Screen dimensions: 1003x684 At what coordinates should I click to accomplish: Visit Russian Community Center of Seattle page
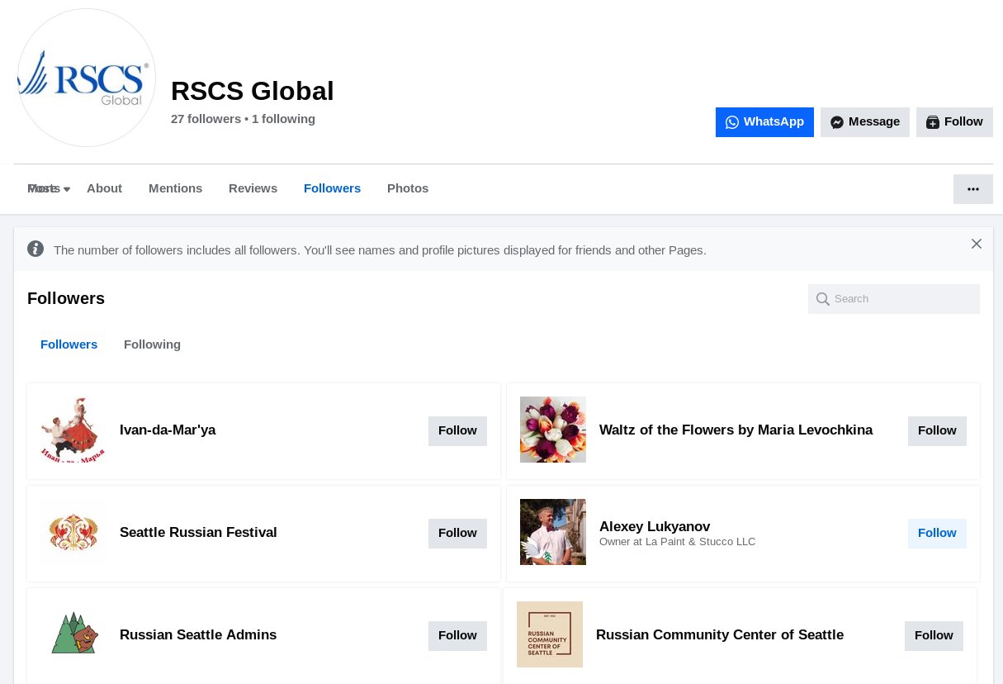click(x=720, y=634)
